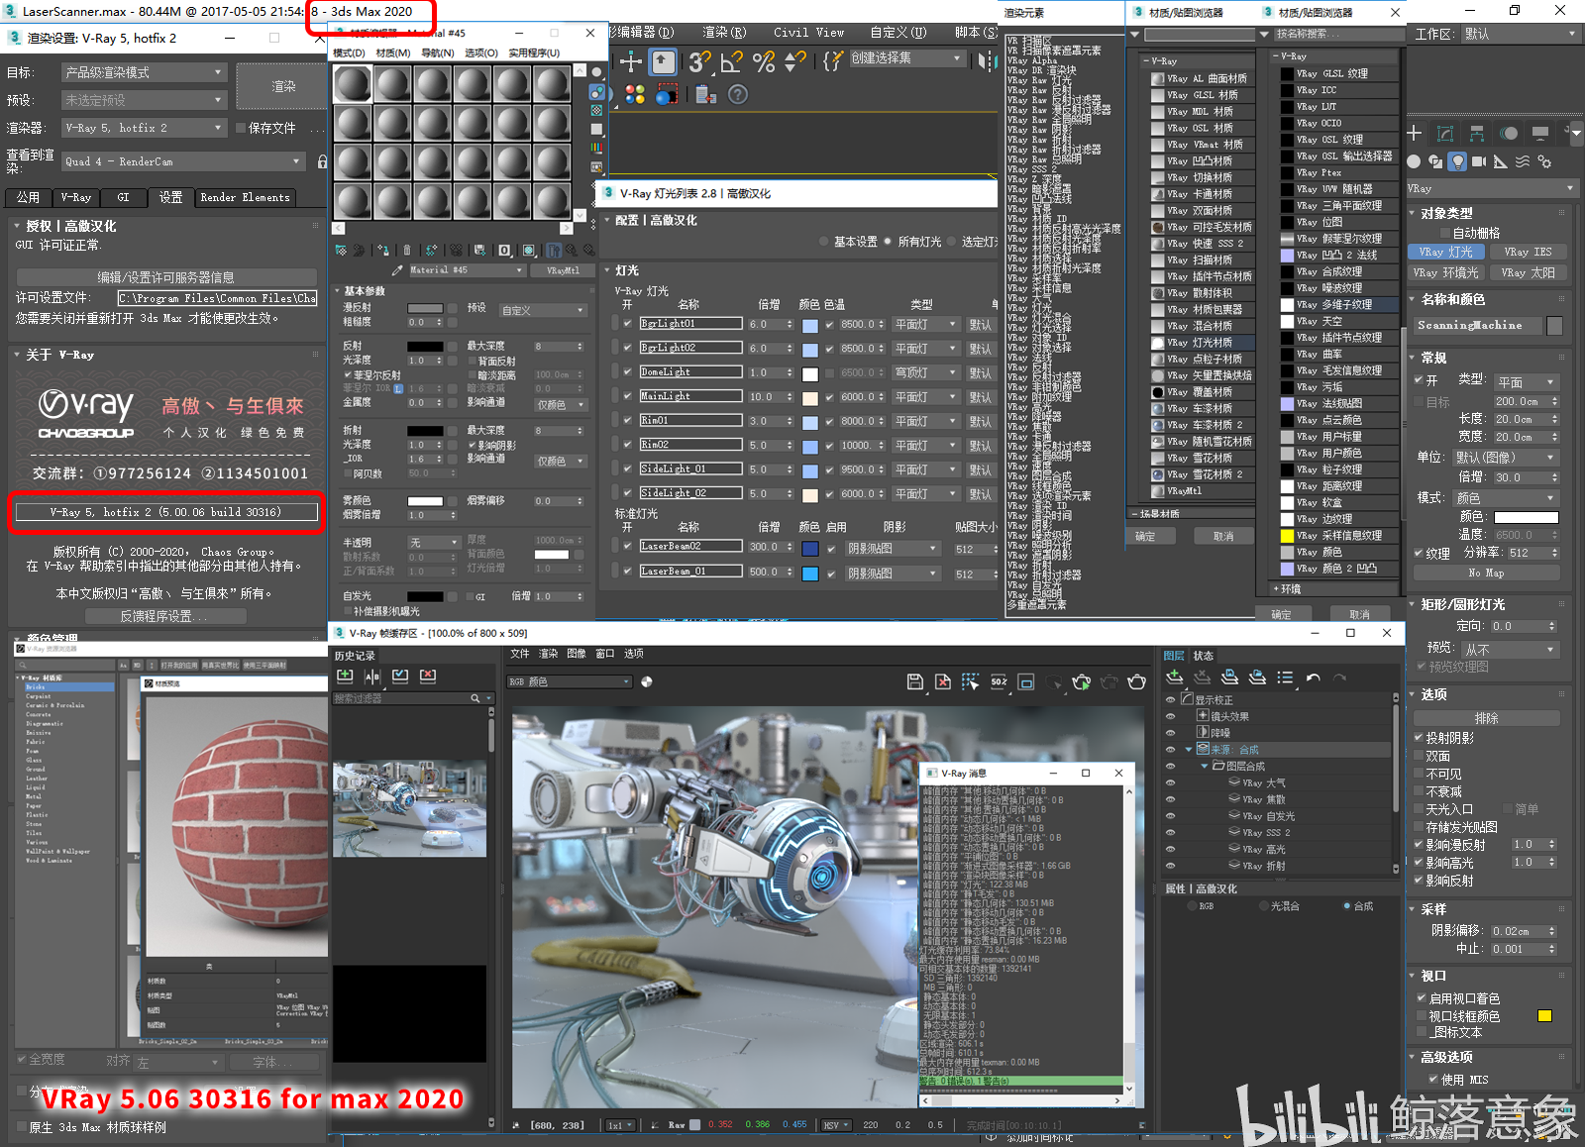This screenshot has width=1585, height=1147.
Task: Open the 目标 production render mode dropdown
Action: [x=145, y=72]
